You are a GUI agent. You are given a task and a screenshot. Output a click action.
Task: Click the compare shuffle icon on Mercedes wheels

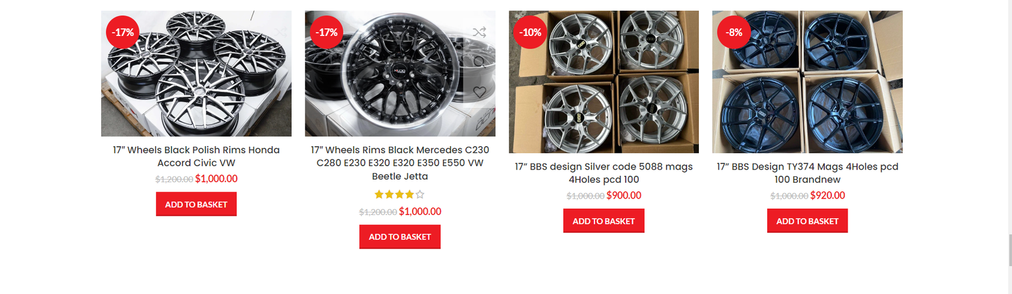pyautogui.click(x=479, y=32)
